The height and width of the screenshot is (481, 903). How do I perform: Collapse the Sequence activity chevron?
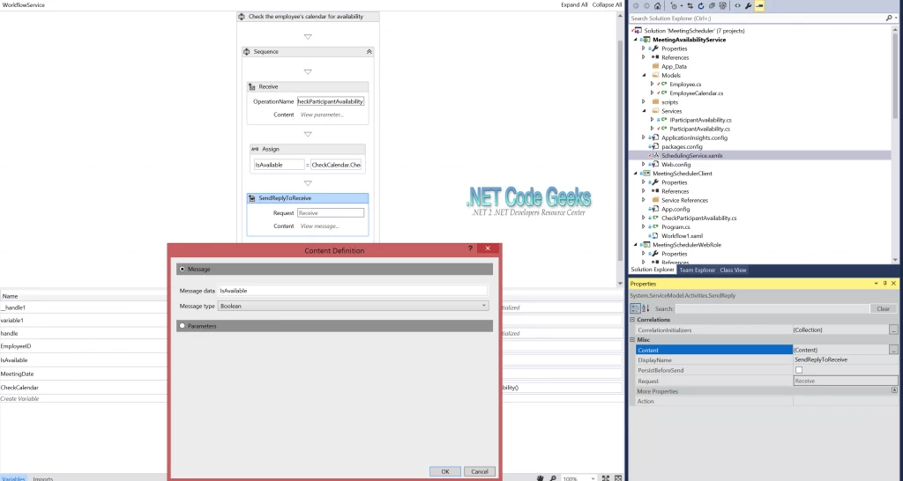tap(369, 52)
